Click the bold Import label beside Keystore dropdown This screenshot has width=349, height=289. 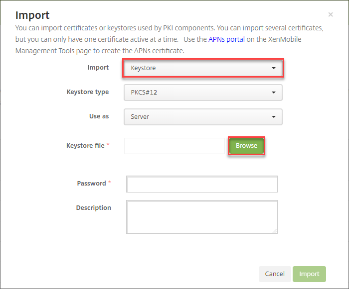pyautogui.click(x=98, y=68)
